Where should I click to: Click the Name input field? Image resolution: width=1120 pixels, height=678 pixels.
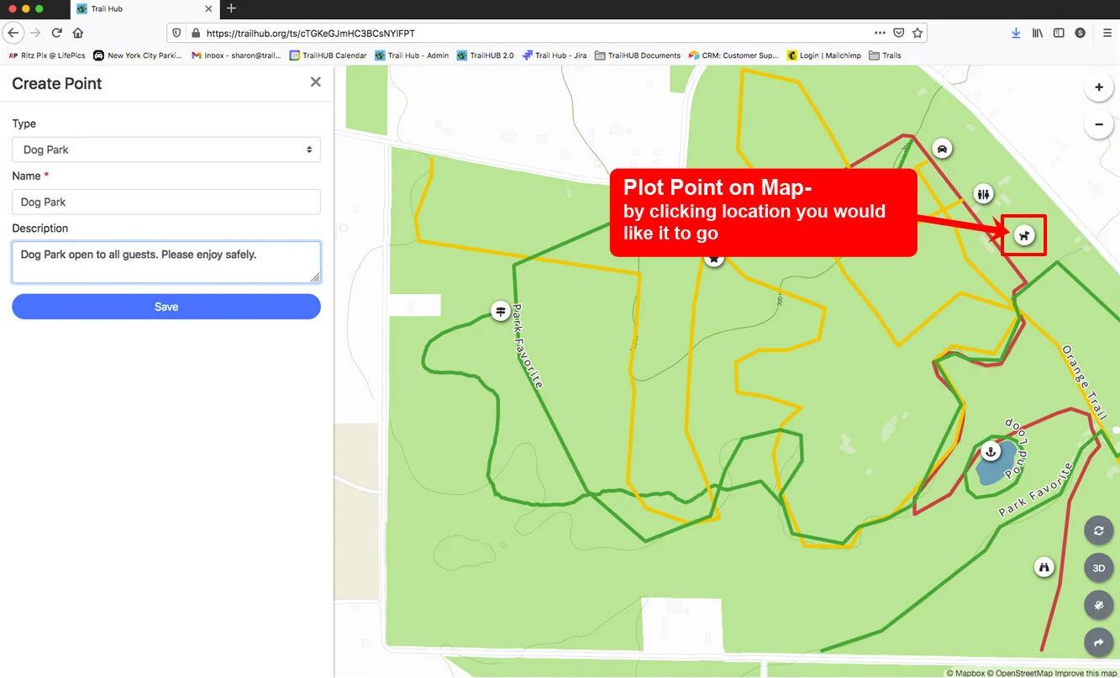166,202
